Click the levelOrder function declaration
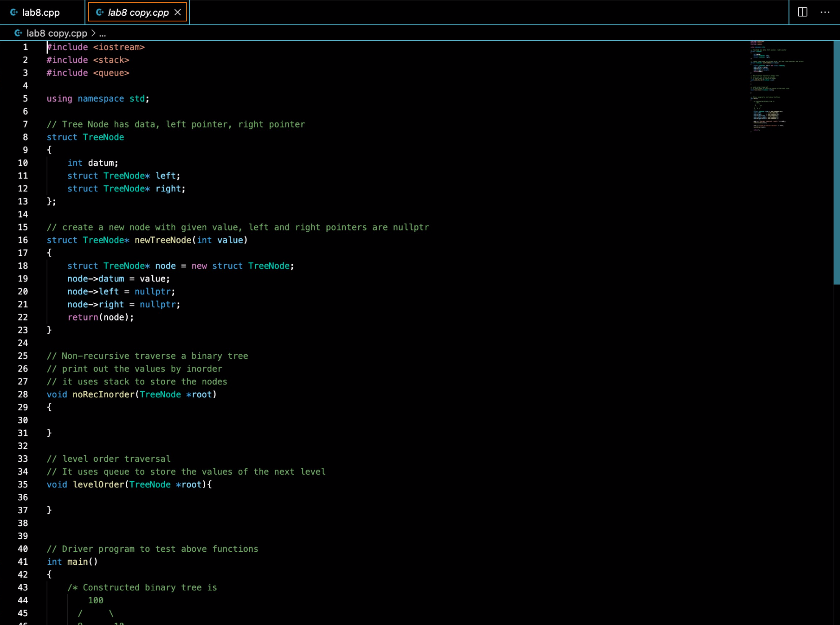The height and width of the screenshot is (625, 840). pos(98,485)
